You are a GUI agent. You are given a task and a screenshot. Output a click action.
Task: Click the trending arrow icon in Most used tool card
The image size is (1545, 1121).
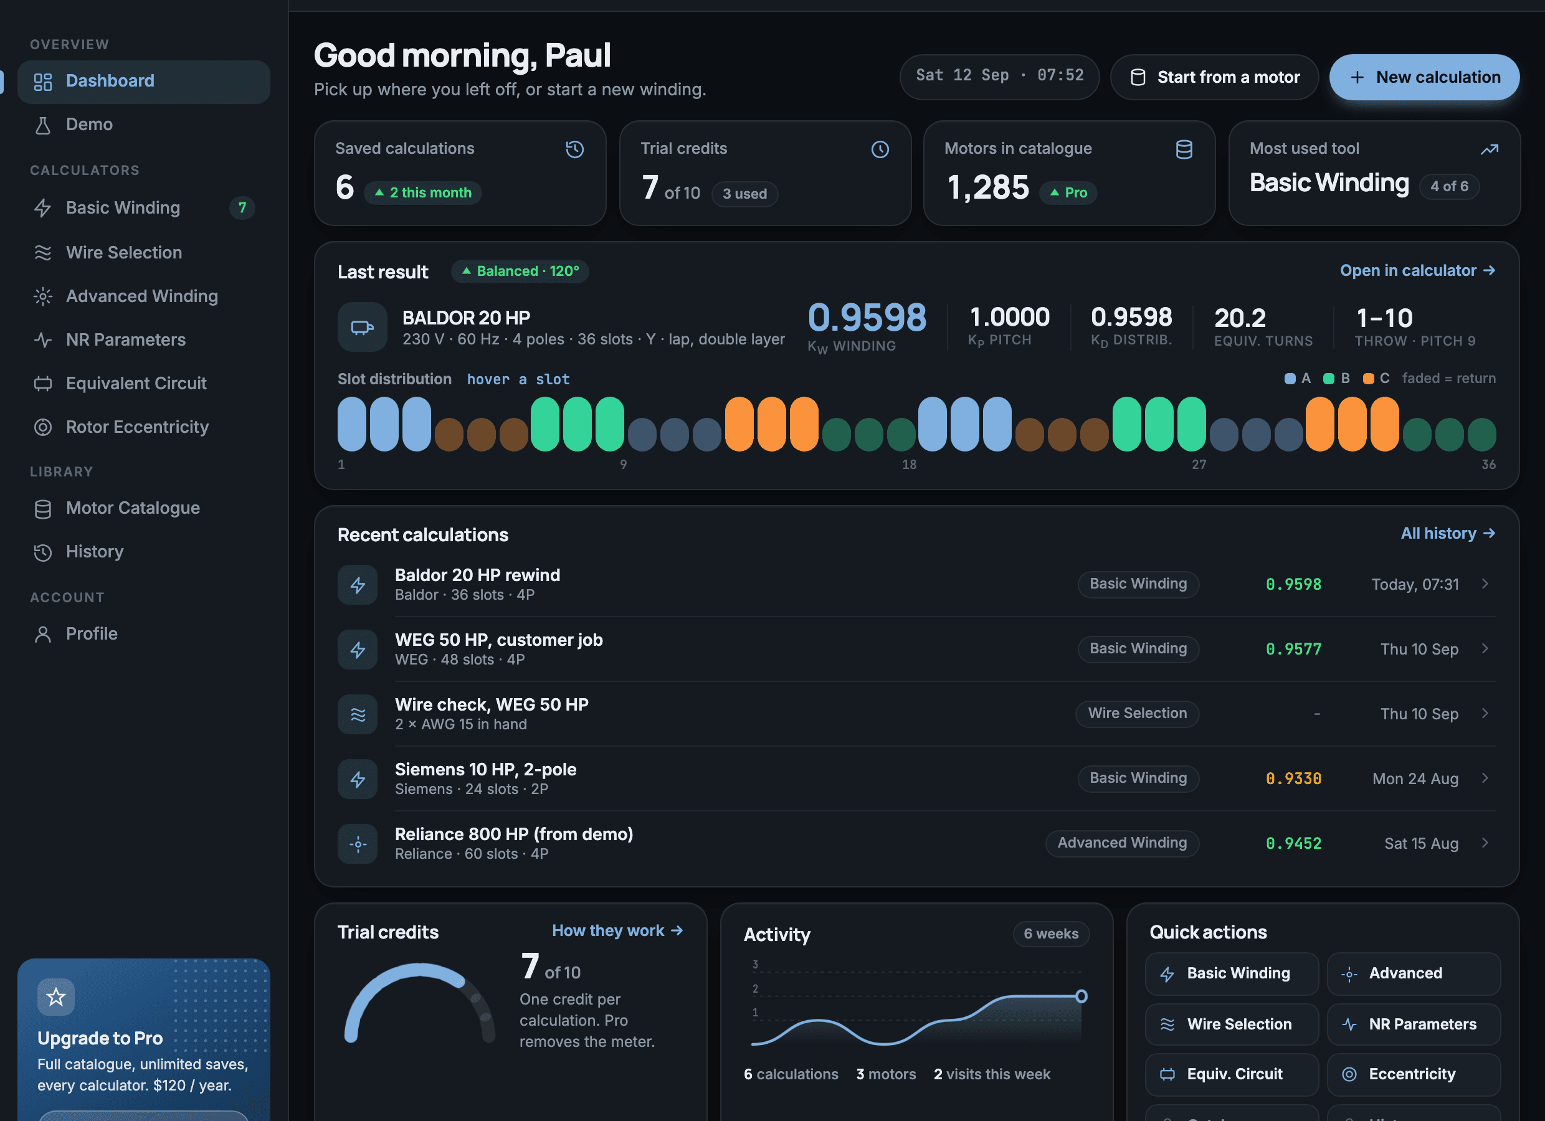1489,149
